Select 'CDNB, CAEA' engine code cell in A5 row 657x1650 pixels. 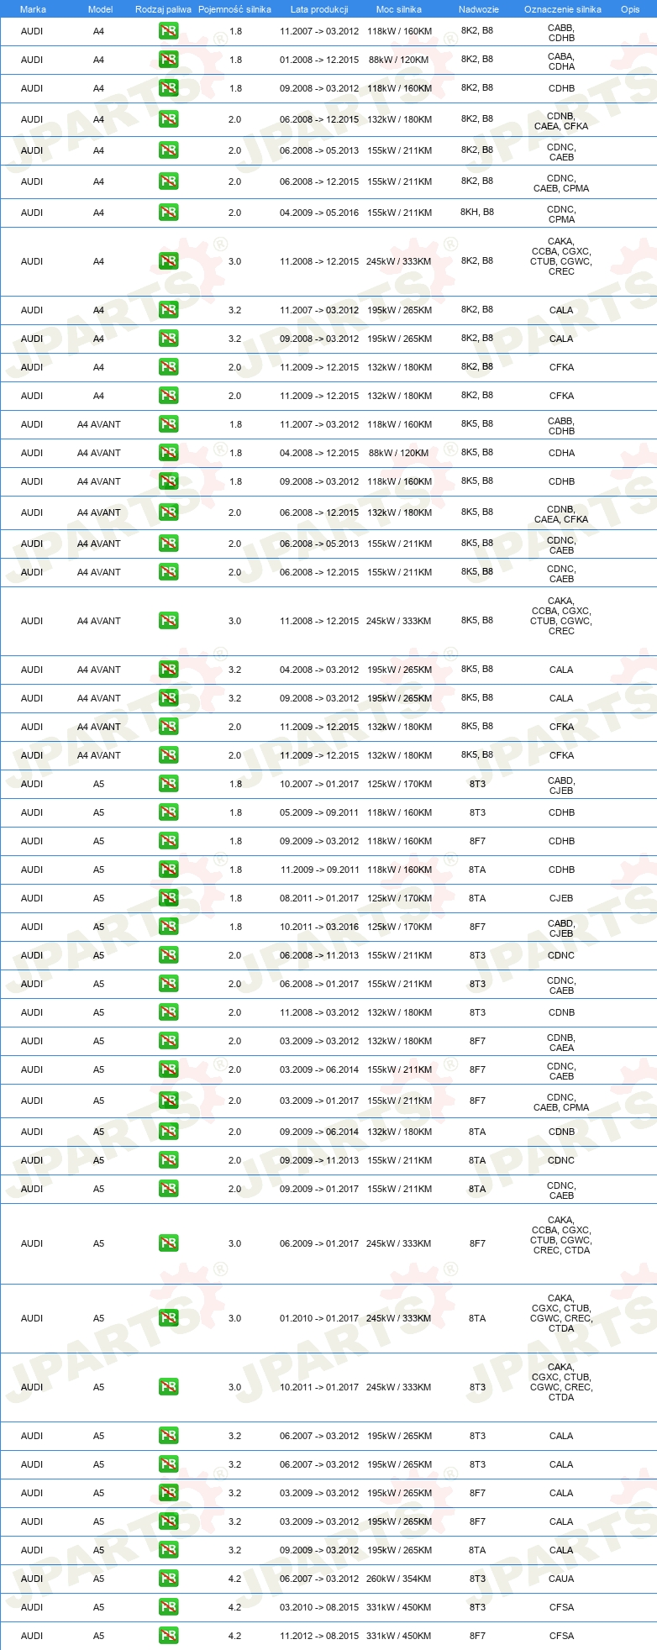[x=561, y=1043]
